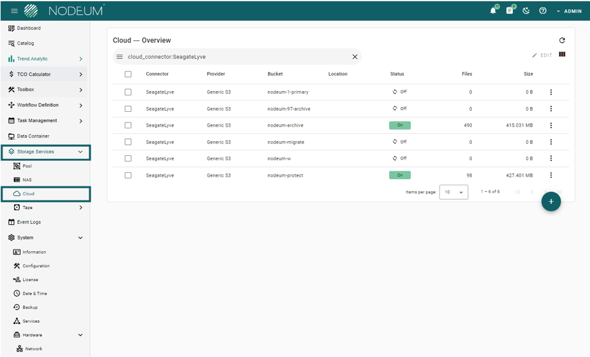
Task: Go to the Dashboard page
Action: [x=29, y=28]
